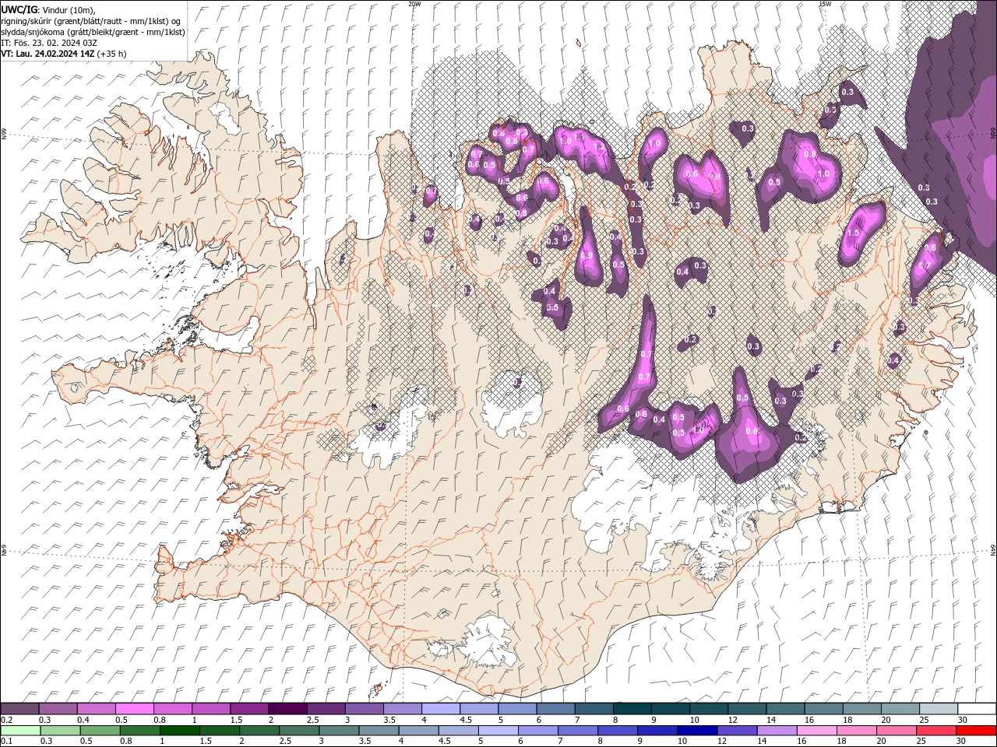Select the top legend row swatch labeled 0.5
This screenshot has width=997, height=747.
(x=134, y=709)
